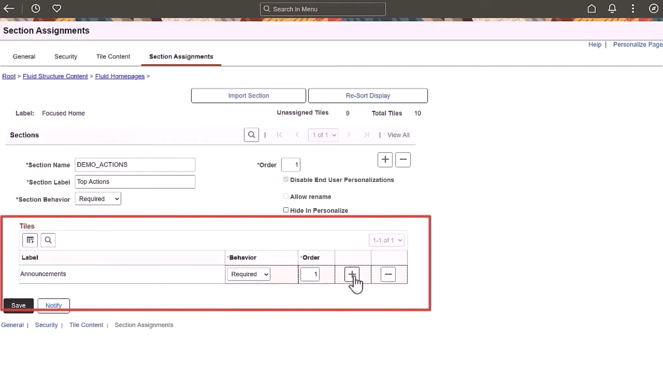The image size is (663, 373).
Task: Open the Behavior dropdown for Announcements
Action: pos(248,274)
